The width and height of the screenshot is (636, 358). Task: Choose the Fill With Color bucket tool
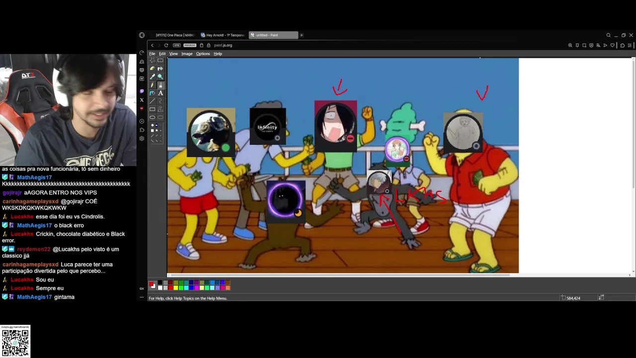(x=160, y=69)
